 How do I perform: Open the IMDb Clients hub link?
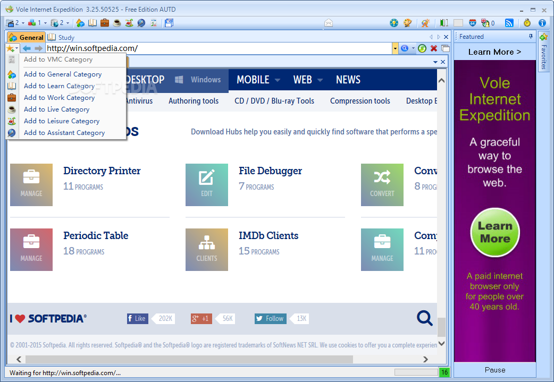[x=268, y=235]
